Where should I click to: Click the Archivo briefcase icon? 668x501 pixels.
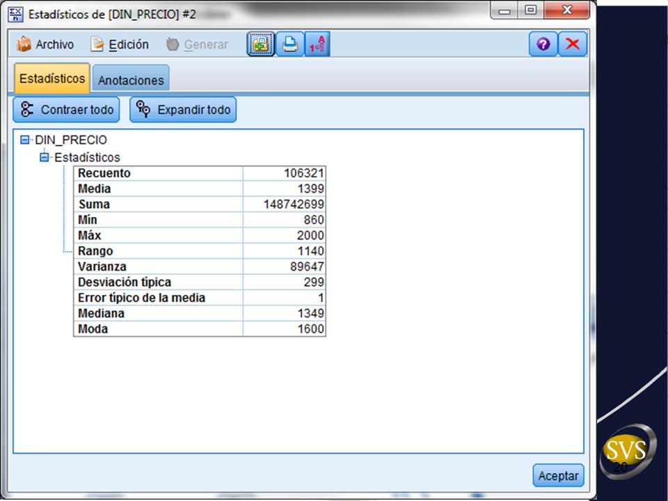click(x=24, y=45)
